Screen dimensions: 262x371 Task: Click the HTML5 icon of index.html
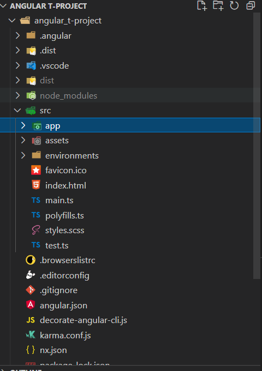36,185
